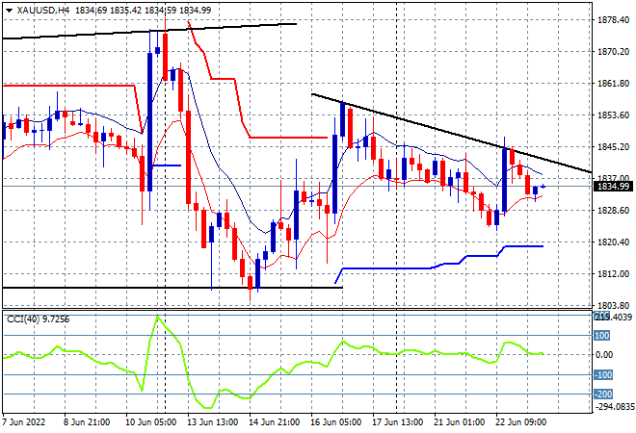Click the 7 Jun 2022 date label

[x=23, y=422]
